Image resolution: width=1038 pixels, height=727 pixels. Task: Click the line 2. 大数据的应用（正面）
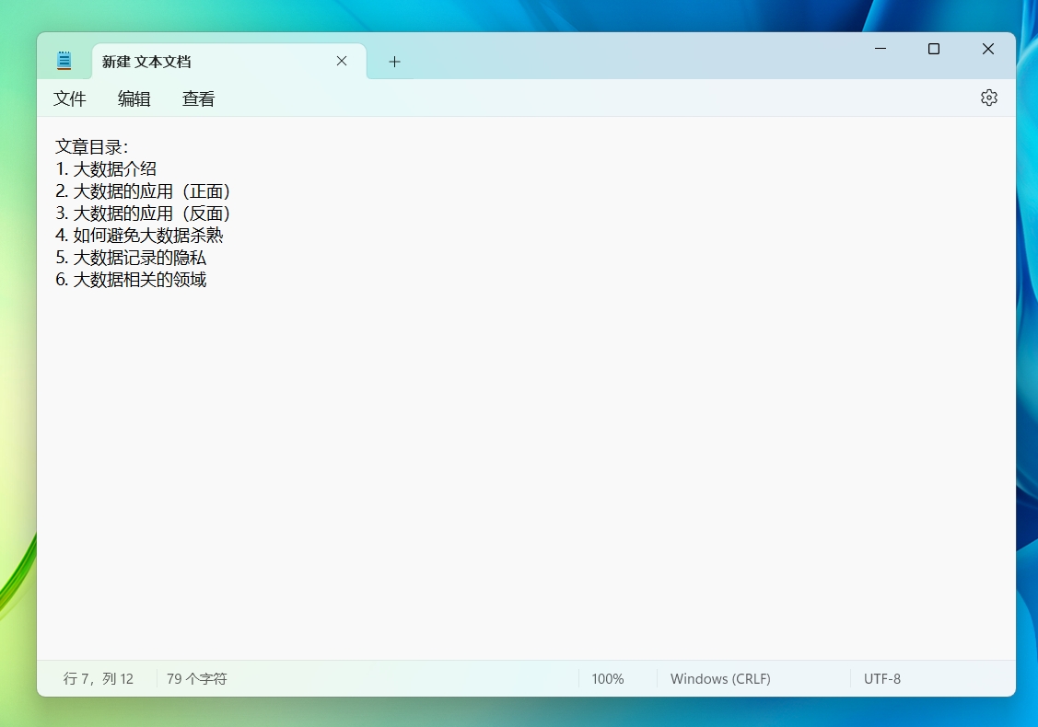pyautogui.click(x=143, y=191)
